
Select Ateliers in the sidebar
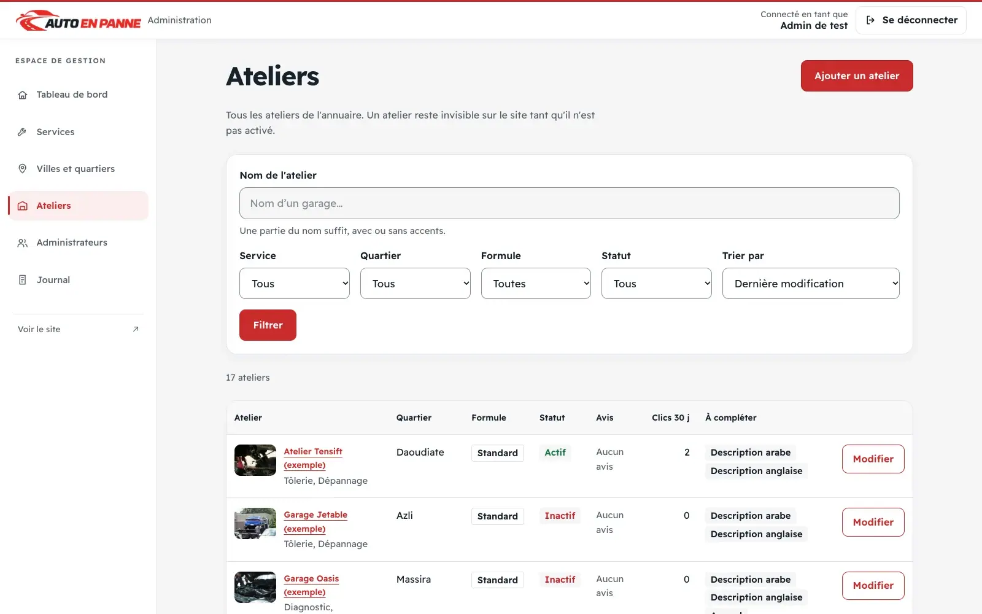[x=79, y=206]
